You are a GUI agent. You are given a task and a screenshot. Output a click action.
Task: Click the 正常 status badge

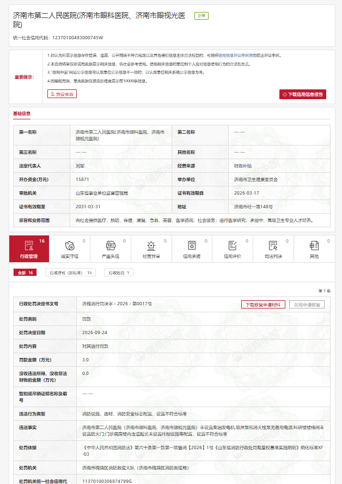tap(201, 16)
